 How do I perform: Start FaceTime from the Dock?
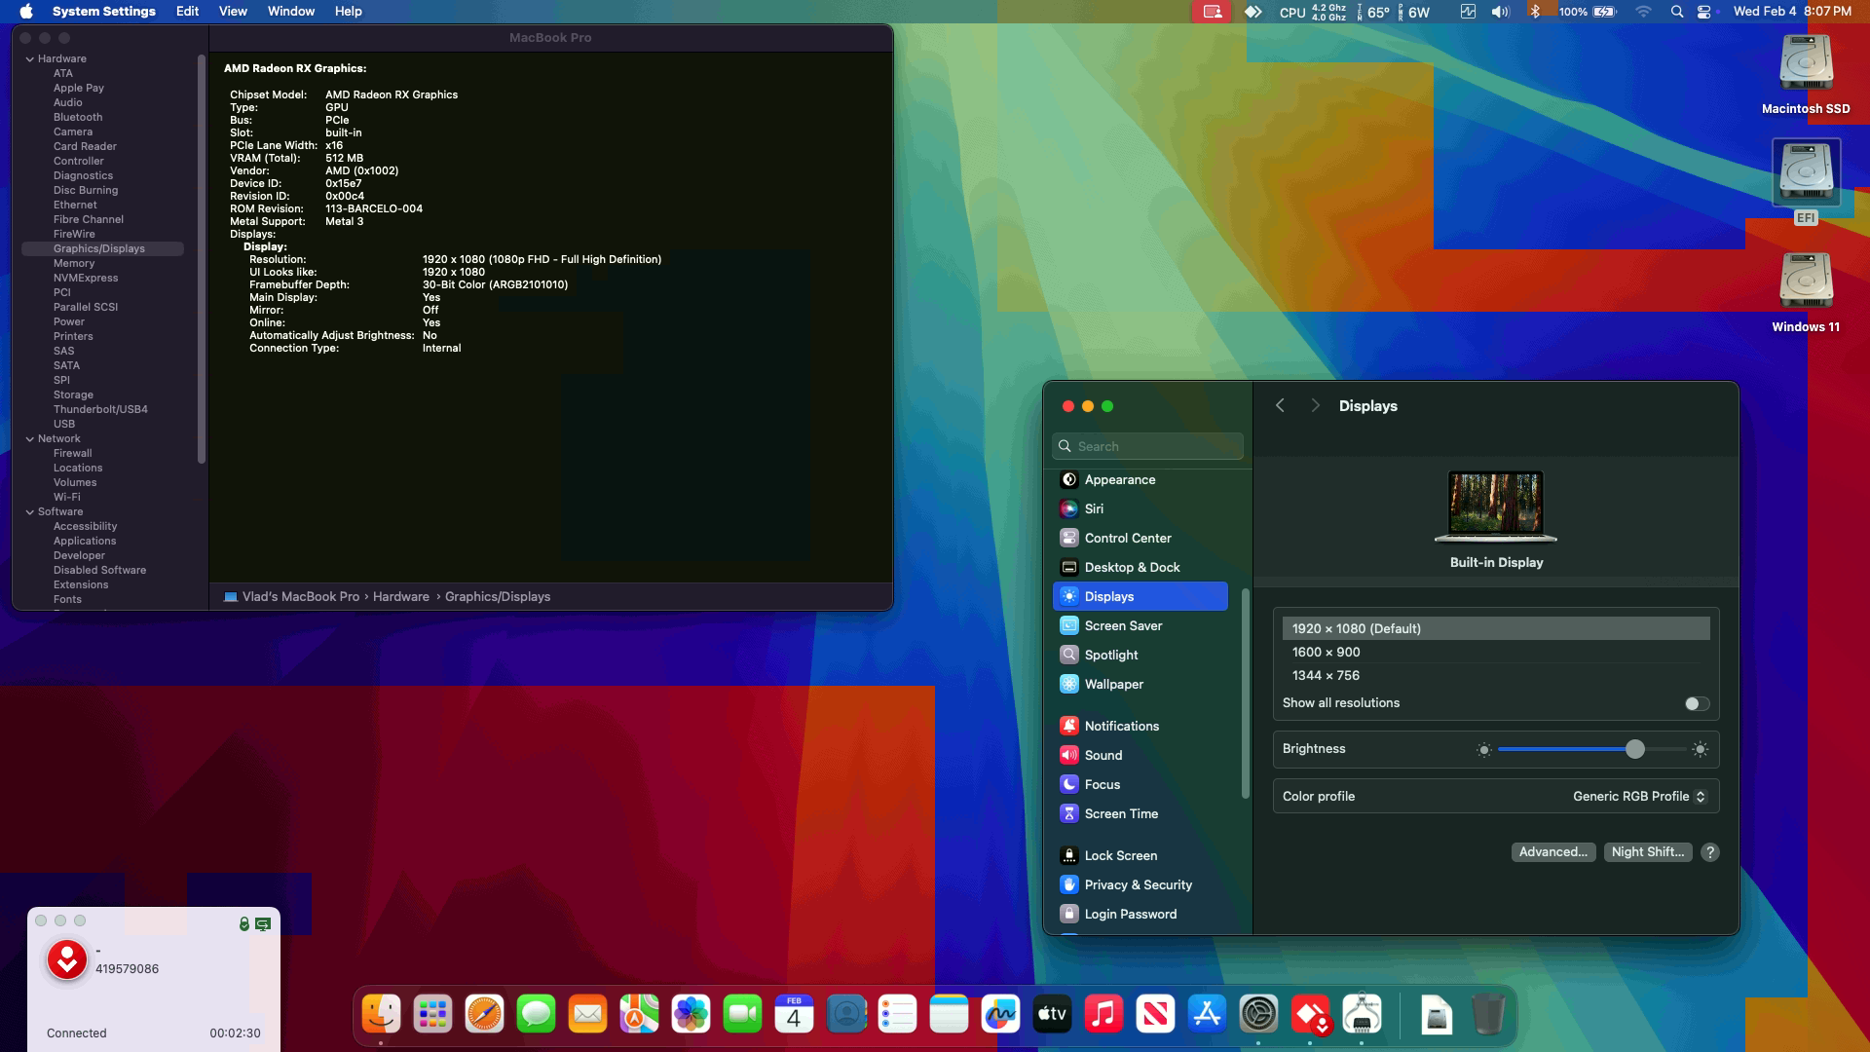pos(742,1014)
